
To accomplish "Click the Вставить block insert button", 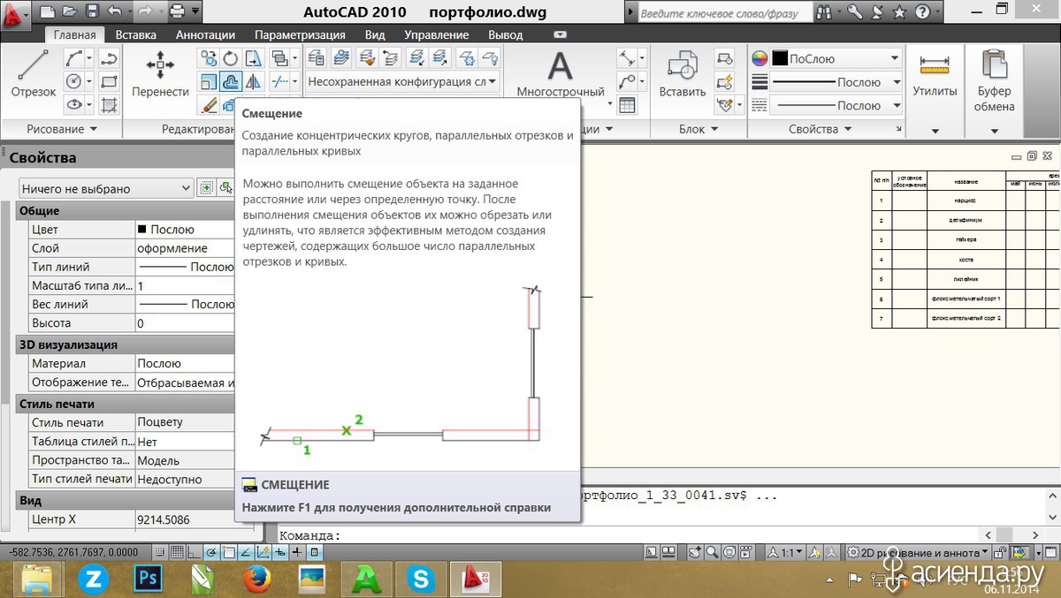I will [x=683, y=74].
